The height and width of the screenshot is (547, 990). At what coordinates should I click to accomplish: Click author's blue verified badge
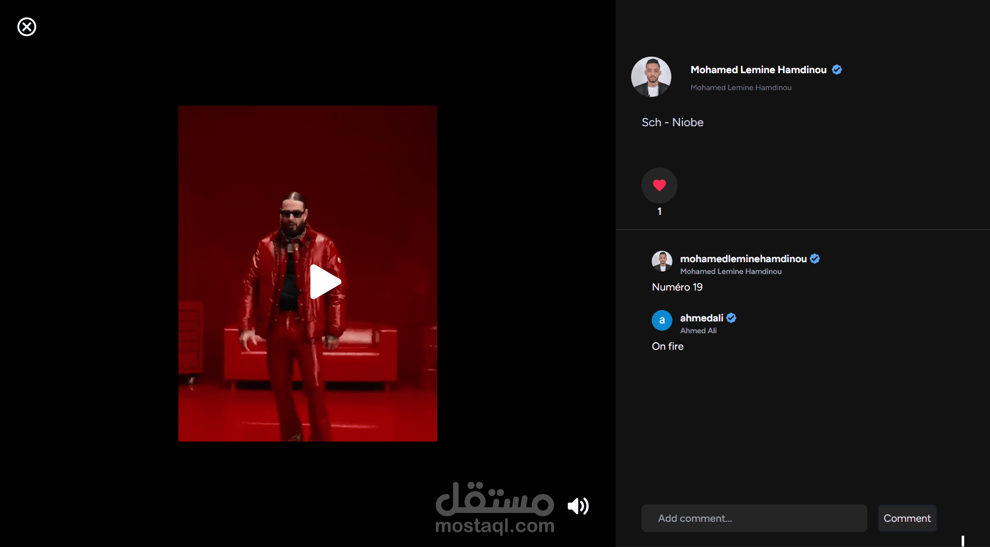pyautogui.click(x=837, y=70)
